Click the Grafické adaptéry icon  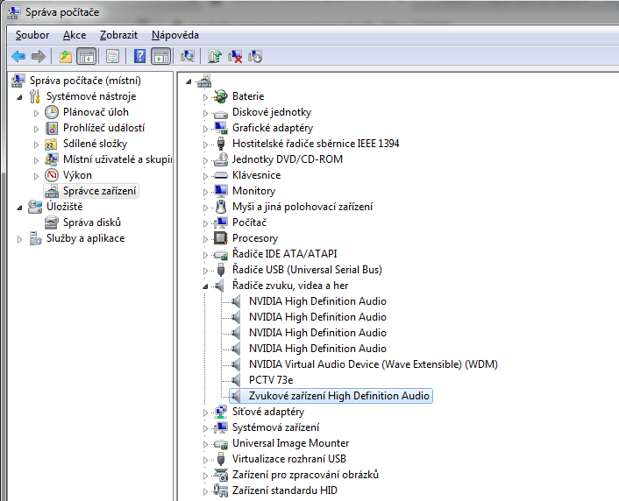pos(220,128)
